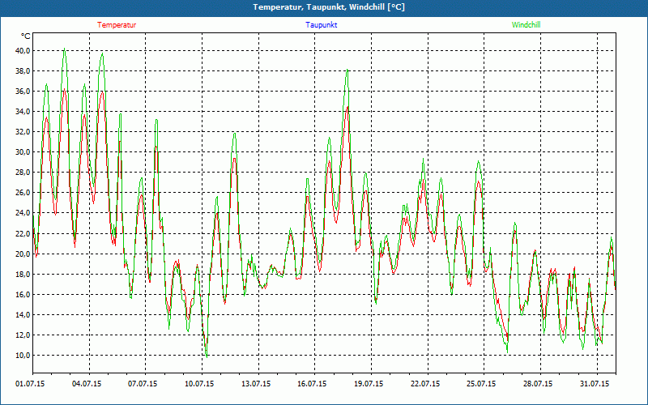Click the chart title bar text
Image resolution: width=648 pixels, height=405 pixels.
click(329, 7)
